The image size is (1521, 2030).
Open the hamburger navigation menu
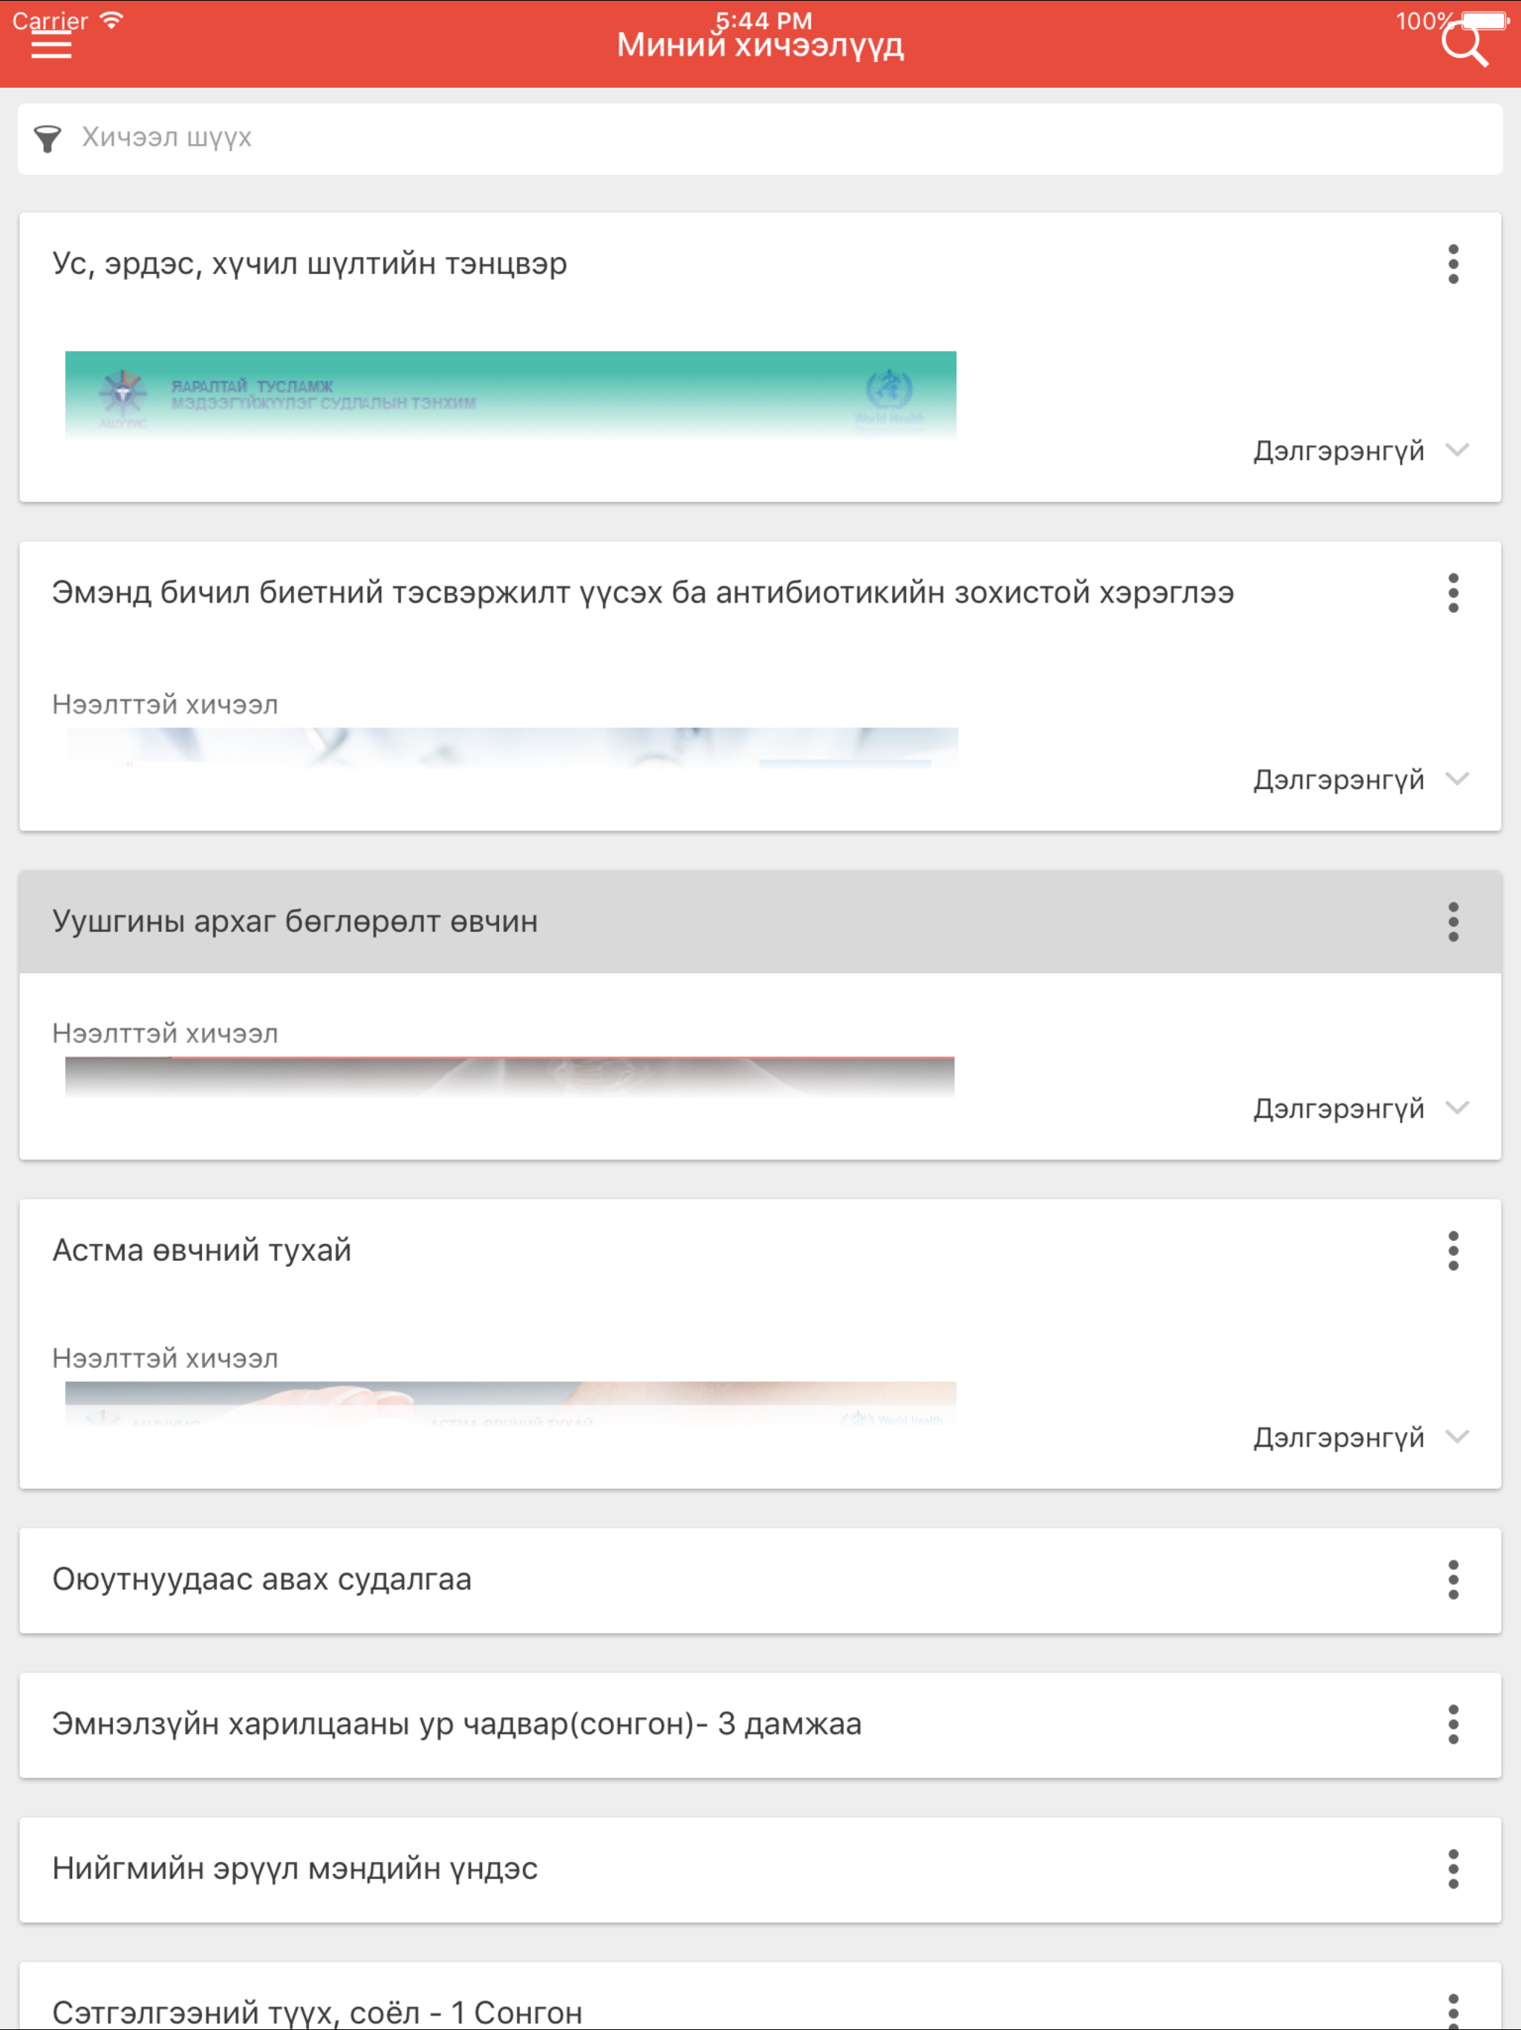click(52, 45)
